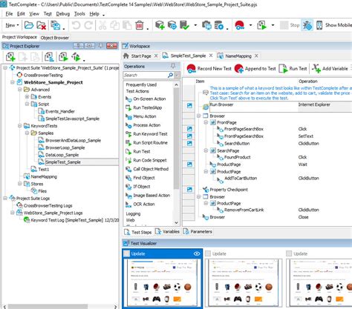Check the Update checkbox on first visualizer frame
Viewport: 352px width, 309px height.
click(126, 253)
